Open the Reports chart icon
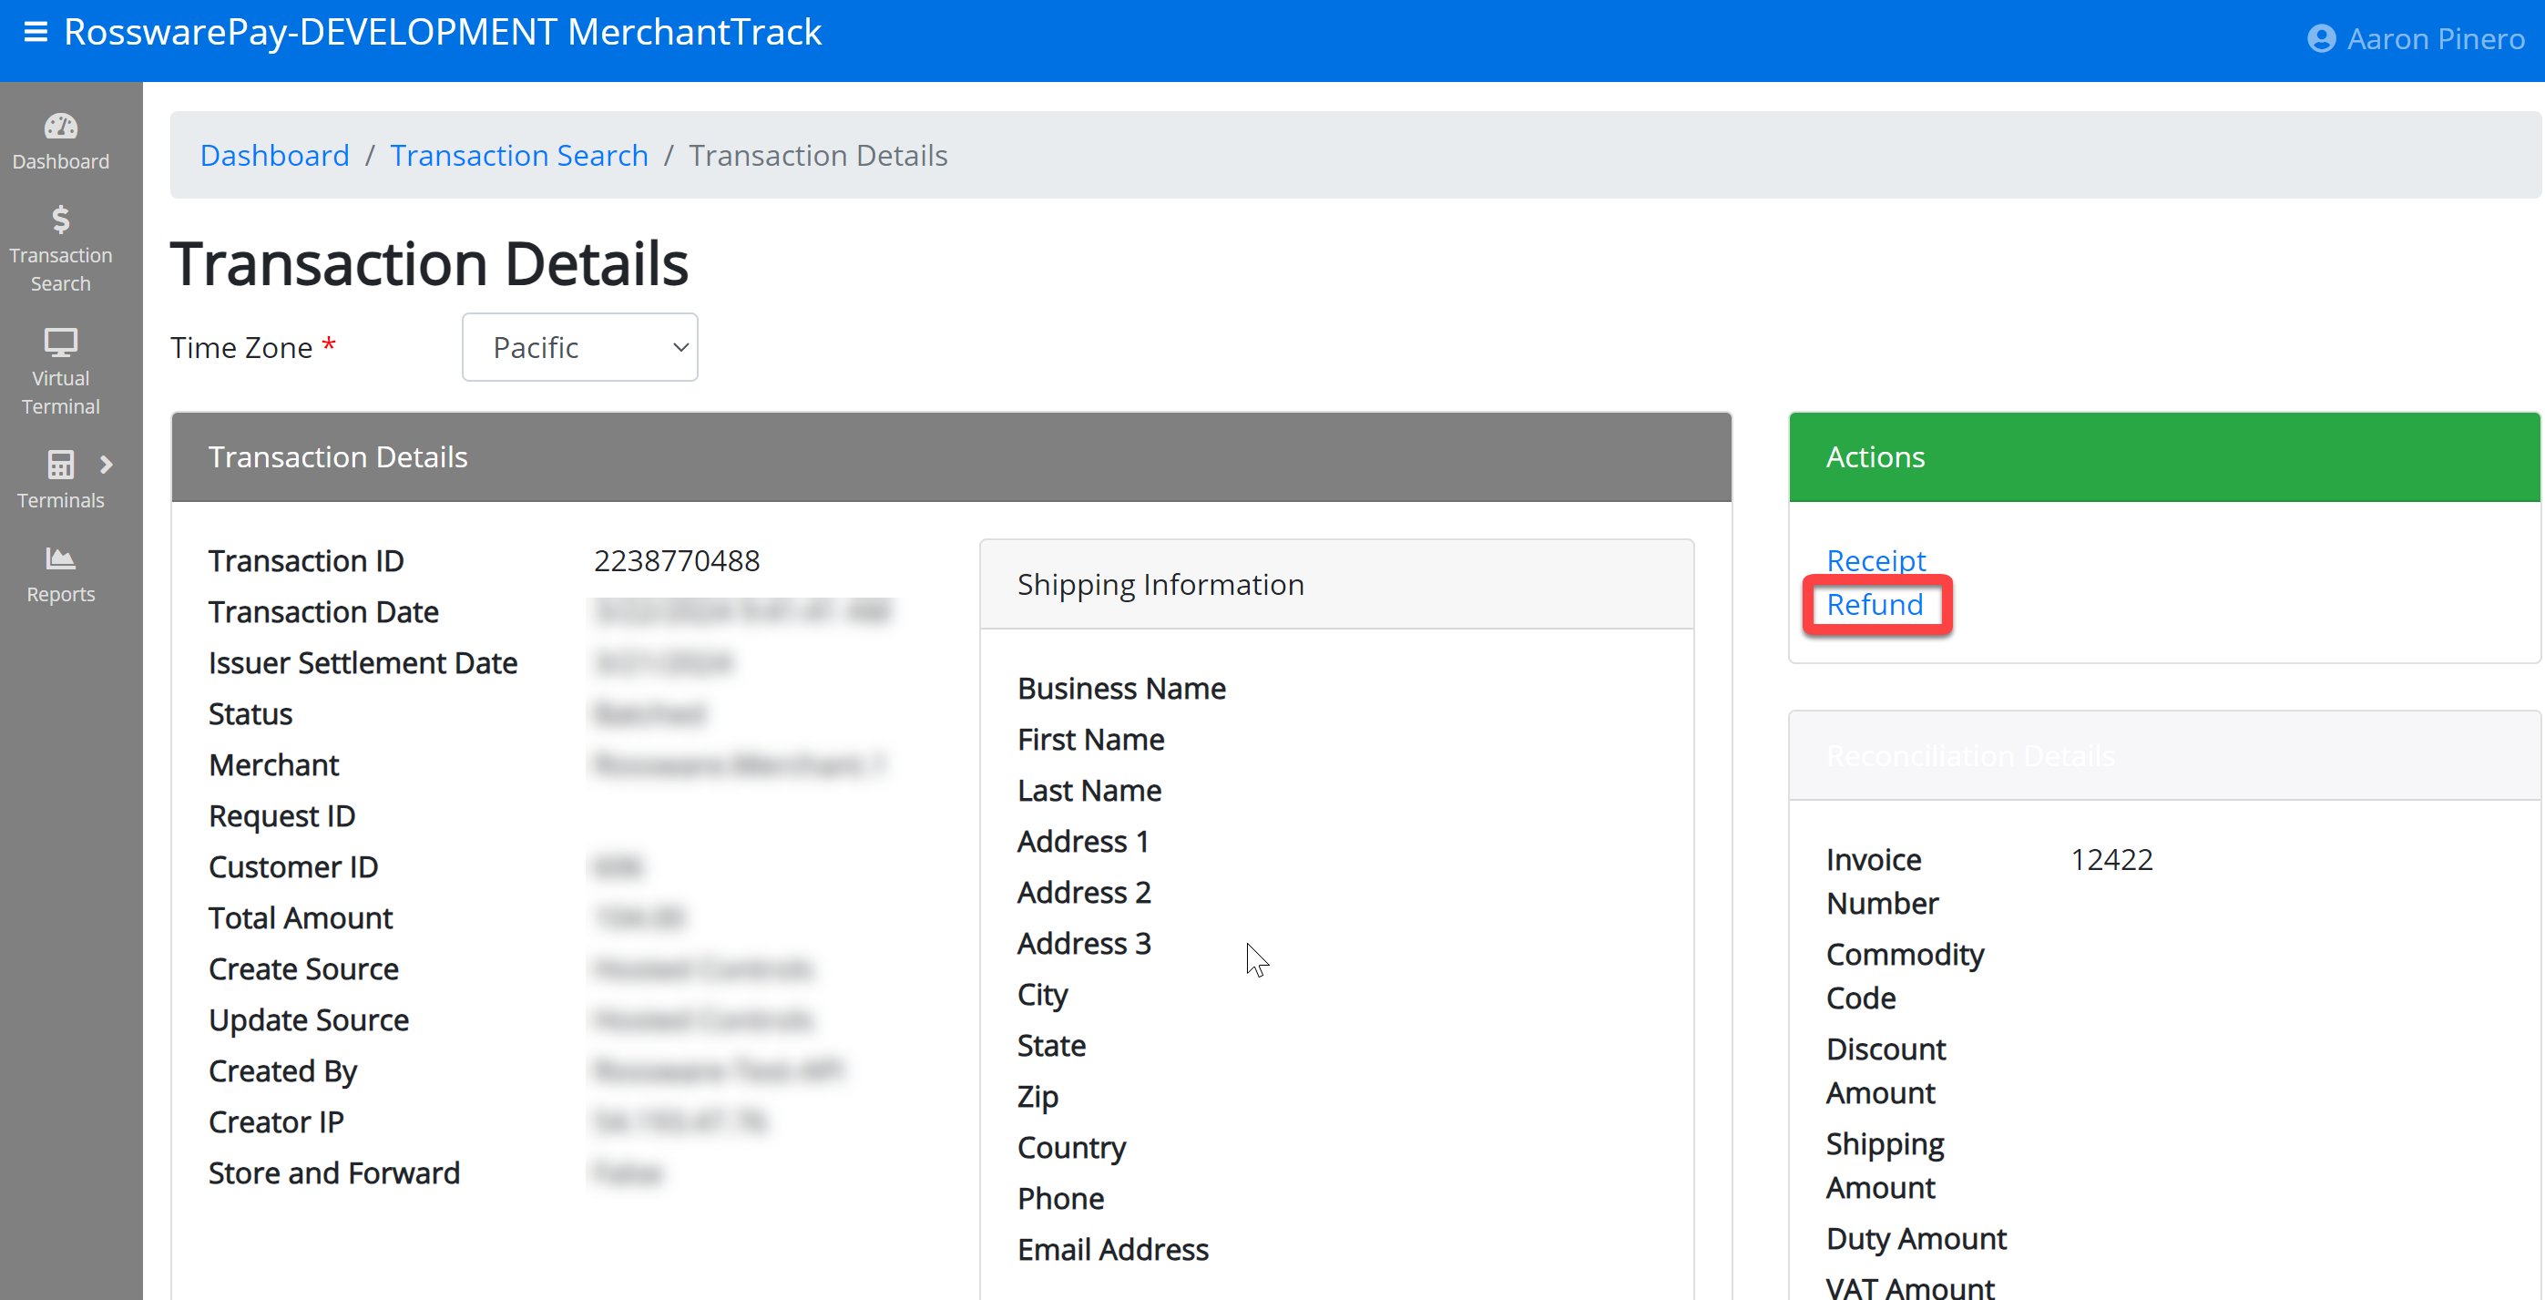This screenshot has height=1300, width=2545. coord(60,558)
